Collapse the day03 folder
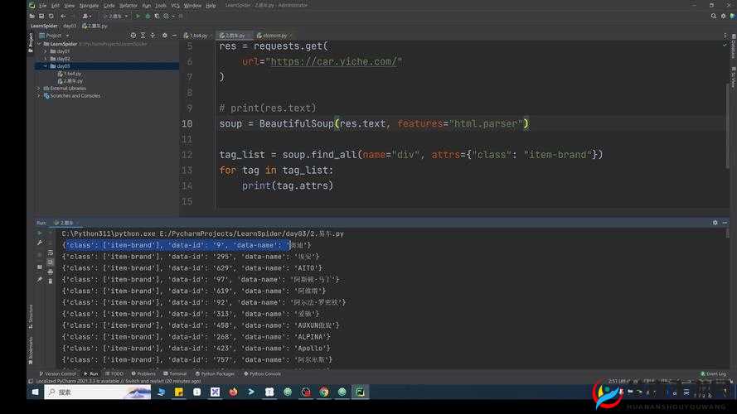 pos(46,66)
